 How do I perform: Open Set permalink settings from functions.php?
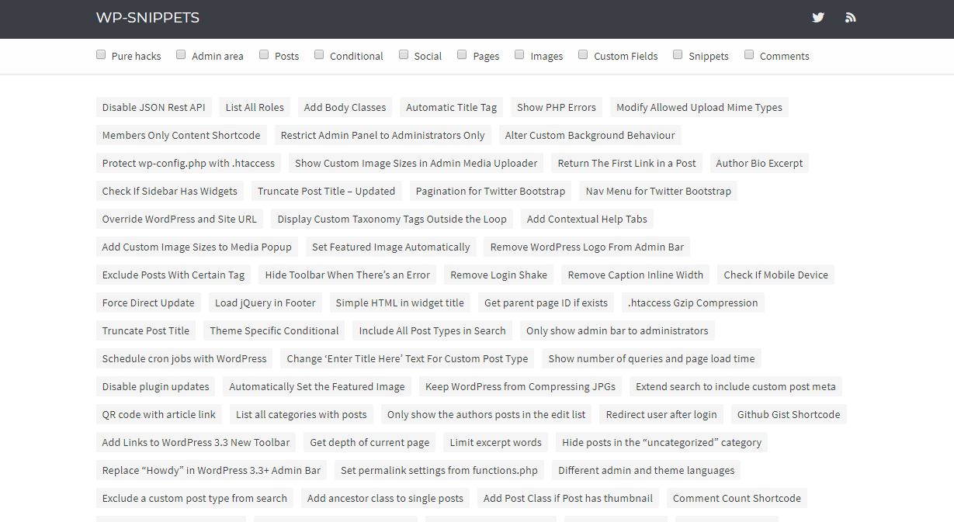439,470
